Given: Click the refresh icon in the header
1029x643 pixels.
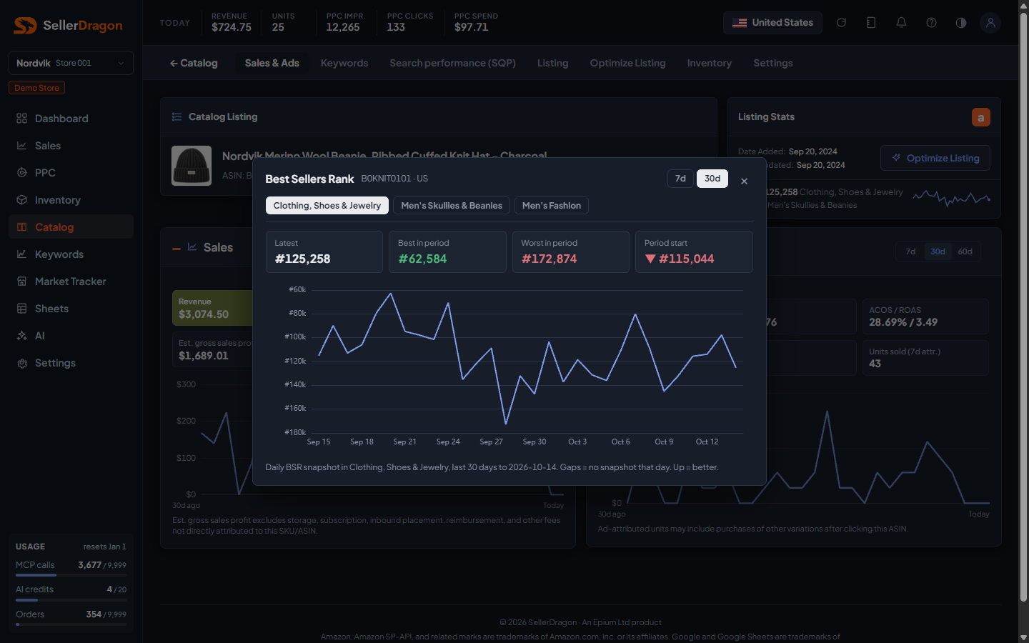Looking at the screenshot, I should [842, 23].
